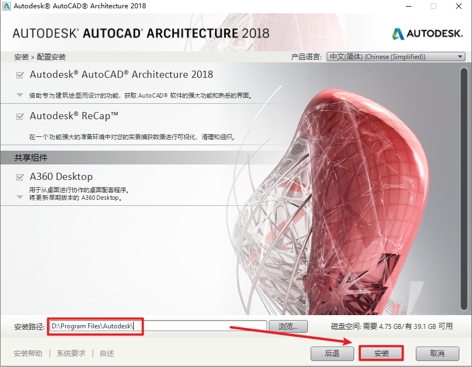Viewport: 472px width, 367px height.
Task: Toggle the A360 Desktop checkbox
Action: 20,177
